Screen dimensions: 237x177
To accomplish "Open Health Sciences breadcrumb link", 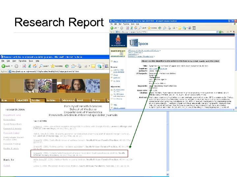I will pos(135,52).
